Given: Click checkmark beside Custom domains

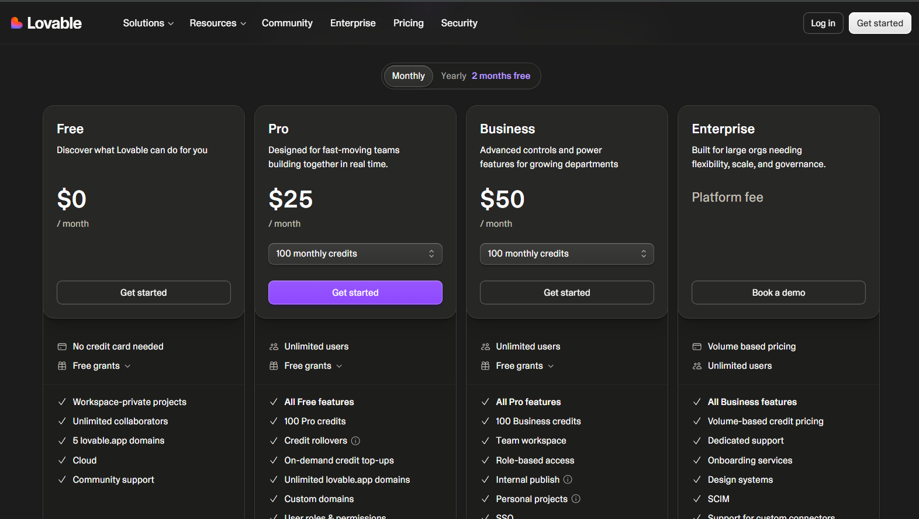Looking at the screenshot, I should [274, 499].
